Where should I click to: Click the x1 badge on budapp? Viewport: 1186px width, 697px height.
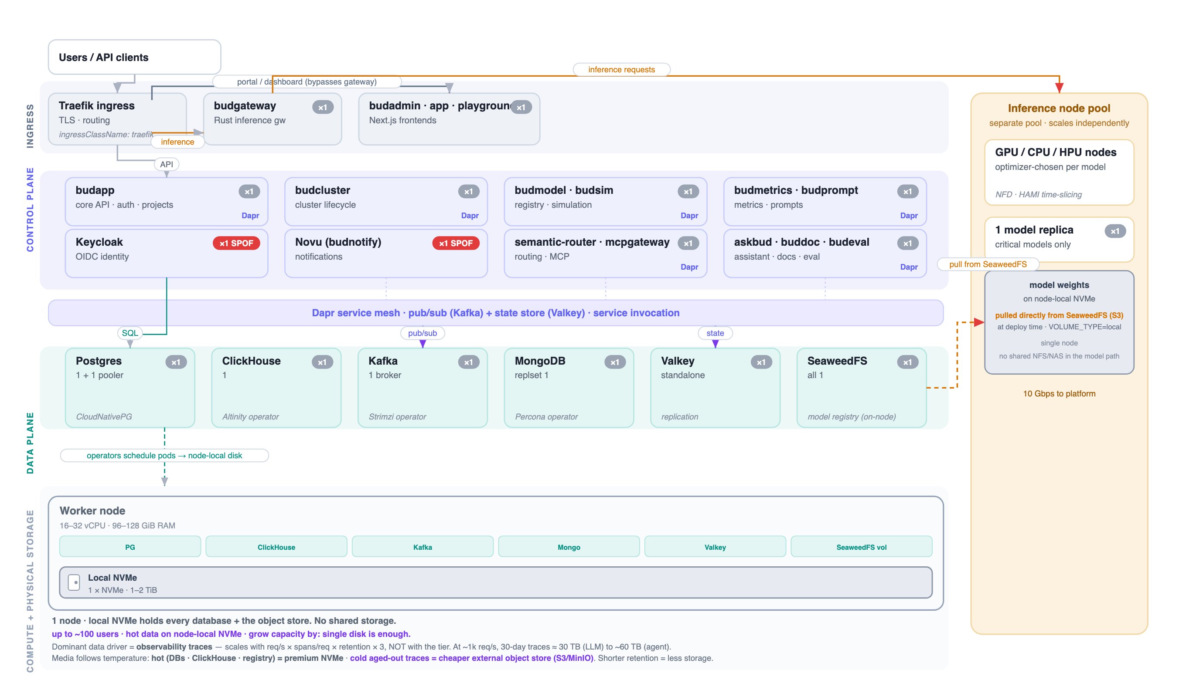tap(249, 191)
